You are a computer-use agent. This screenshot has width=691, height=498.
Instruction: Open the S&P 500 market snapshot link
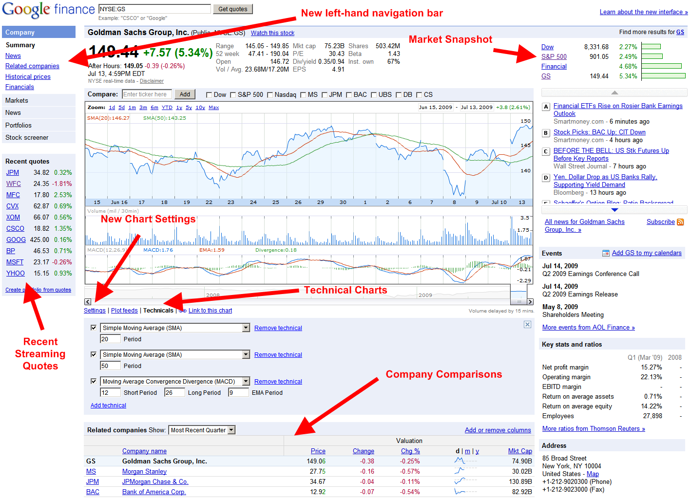[554, 56]
